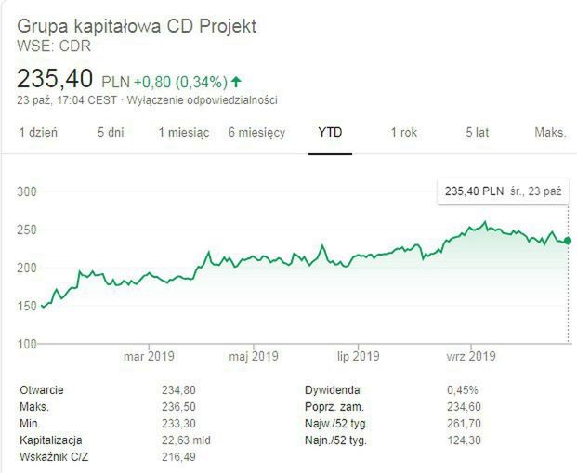
Task: Click the mar 2019 axis label
Action: (x=149, y=356)
